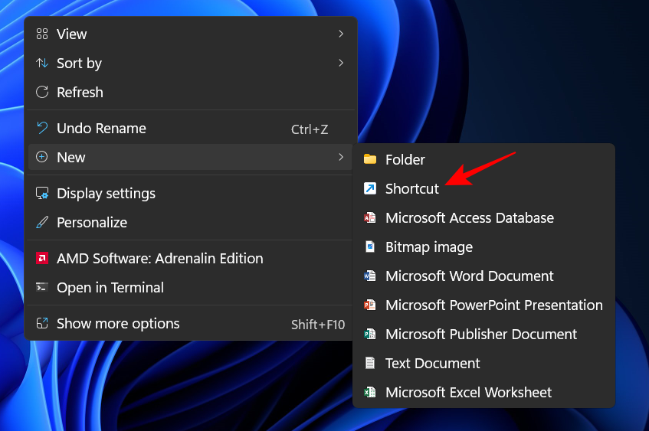This screenshot has height=431, width=649.
Task: Click the Folder icon in New submenu
Action: [370, 159]
